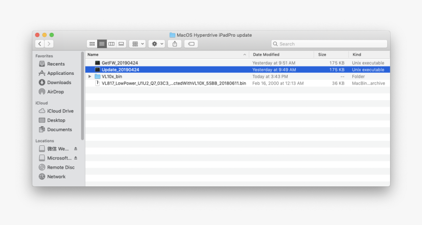Click "Feb 16, 2000 at 12:13 AM" date
This screenshot has height=225, width=422.
pos(278,83)
